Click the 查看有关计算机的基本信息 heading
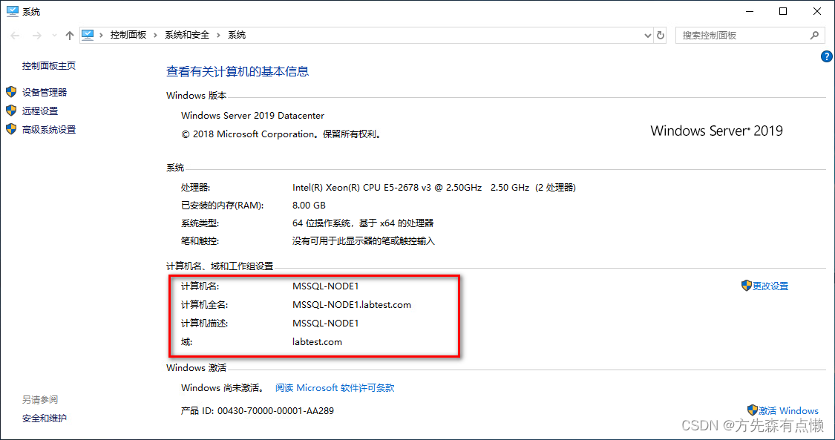Screen dimensions: 835x440 [x=238, y=71]
